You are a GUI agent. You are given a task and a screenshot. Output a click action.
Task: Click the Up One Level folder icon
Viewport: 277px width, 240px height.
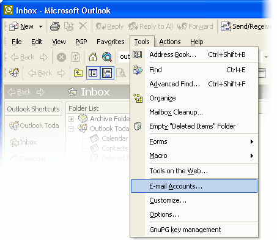click(x=78, y=73)
